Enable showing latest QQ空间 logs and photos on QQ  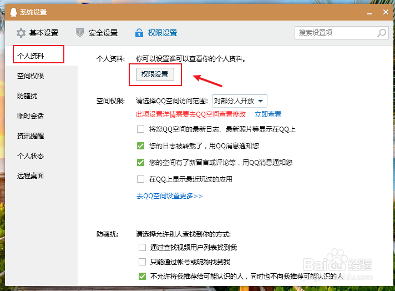[140, 129]
